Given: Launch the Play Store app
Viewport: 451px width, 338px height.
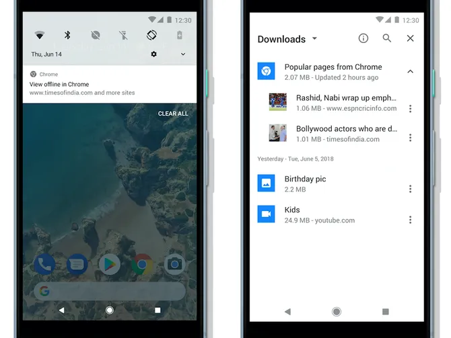Looking at the screenshot, I should point(110,264).
